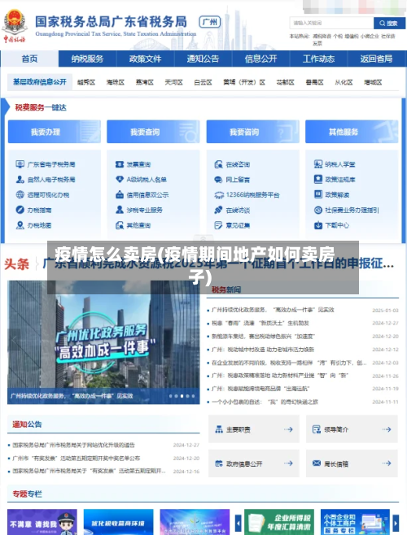Click the 广州优化政务服务 carousel image
407x535 pixels.
[103, 342]
